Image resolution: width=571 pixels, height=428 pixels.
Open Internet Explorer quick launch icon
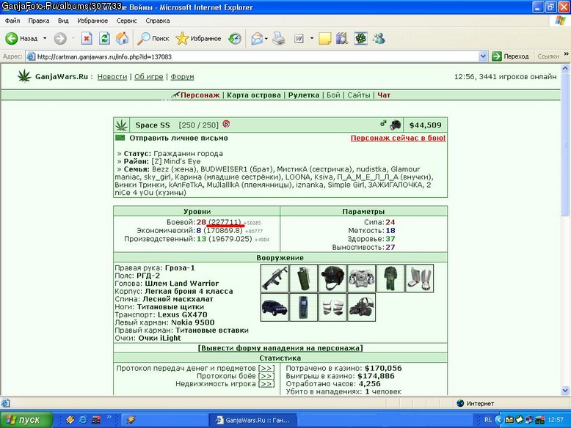click(x=83, y=420)
